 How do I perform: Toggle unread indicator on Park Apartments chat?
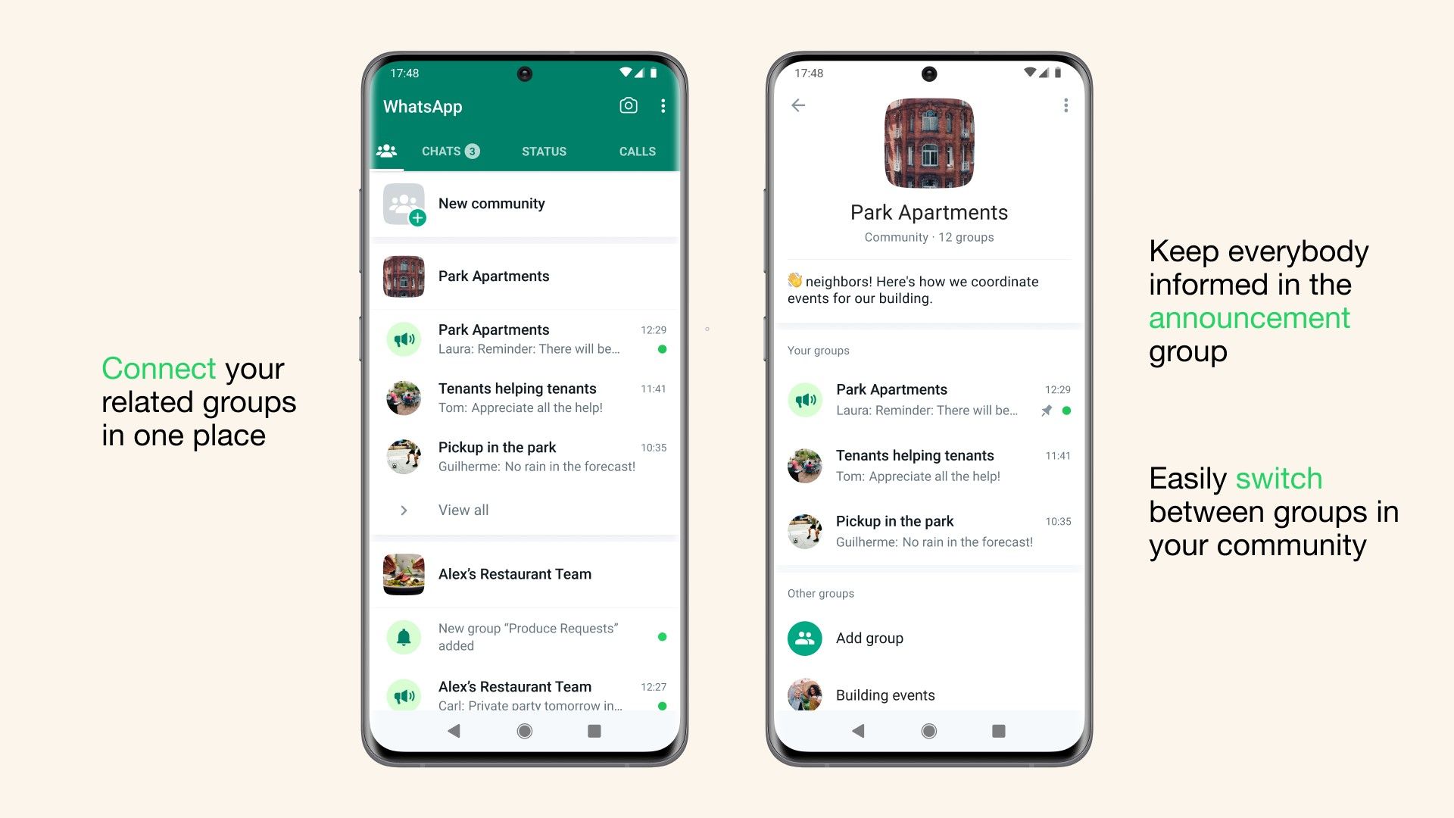(x=659, y=350)
